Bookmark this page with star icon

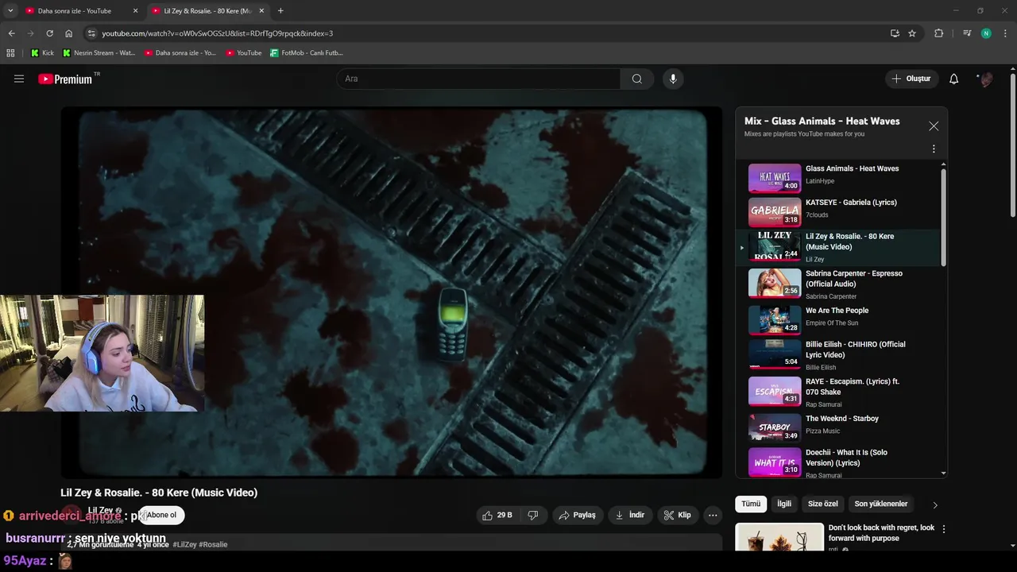pos(912,33)
